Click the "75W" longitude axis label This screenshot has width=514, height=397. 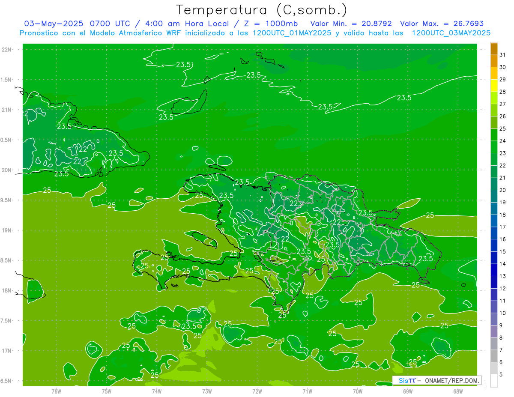(107, 391)
